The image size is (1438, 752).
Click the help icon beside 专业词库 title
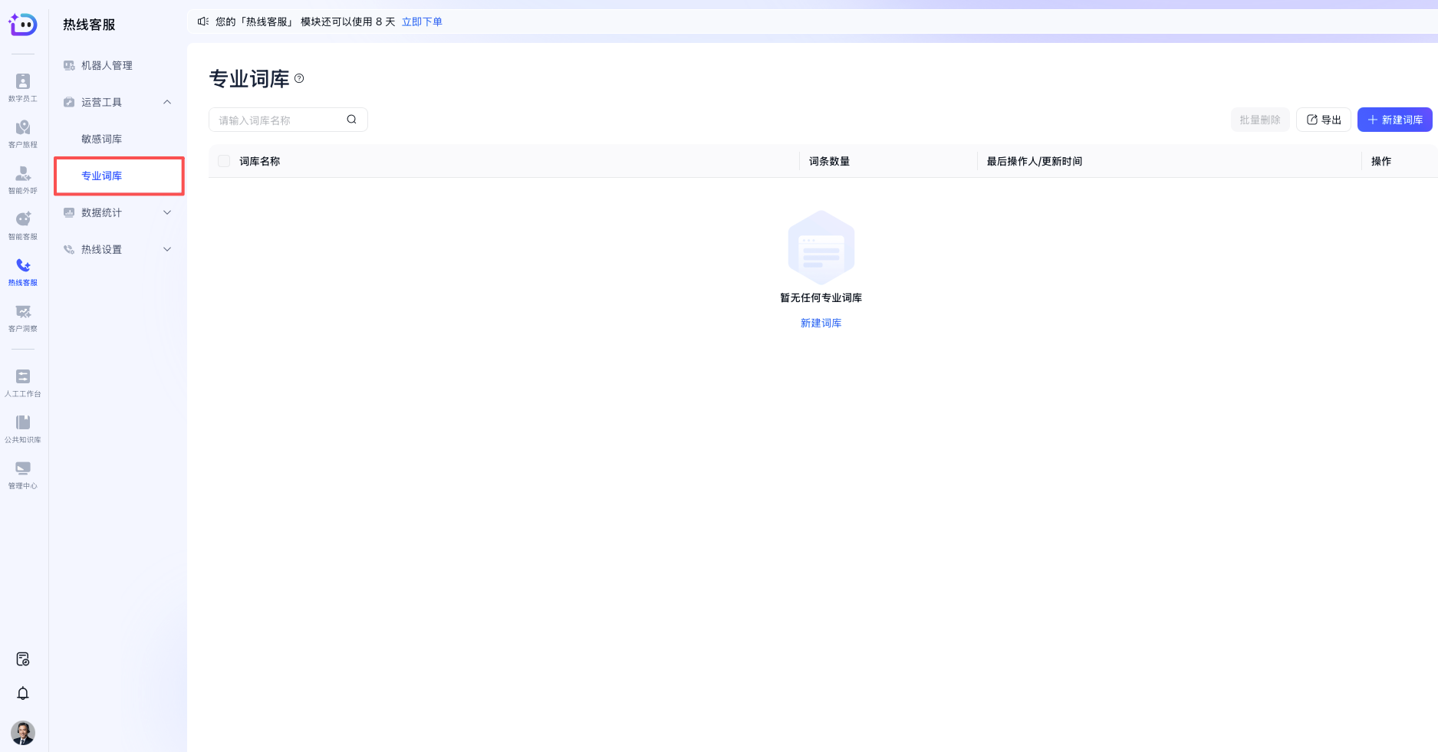point(299,78)
